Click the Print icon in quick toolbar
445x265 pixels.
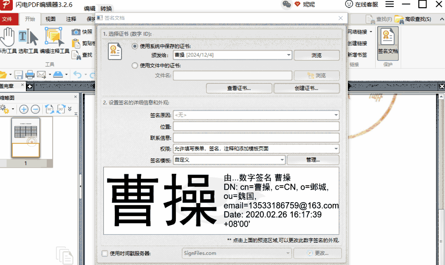point(30,75)
